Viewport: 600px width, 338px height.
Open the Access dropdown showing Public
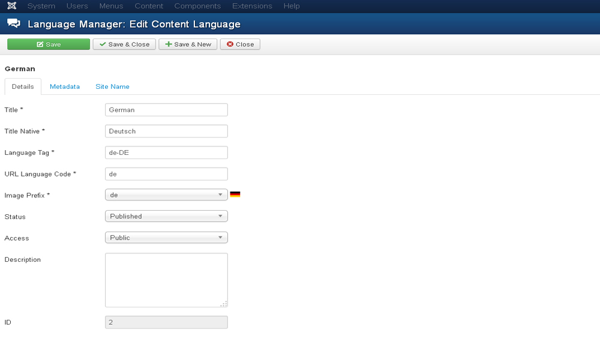166,238
